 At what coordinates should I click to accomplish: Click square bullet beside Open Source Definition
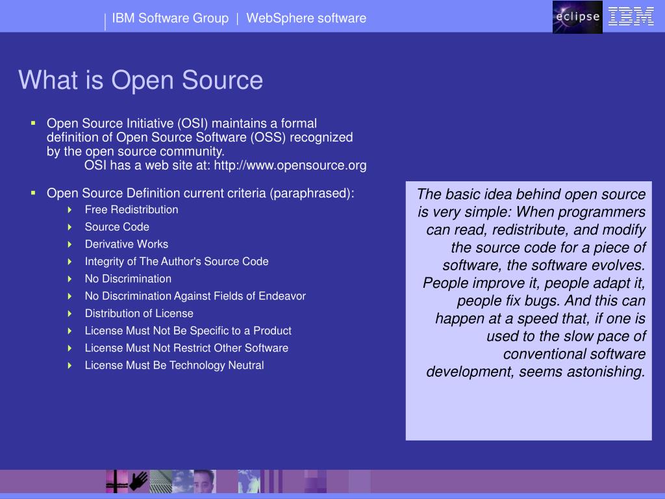point(33,193)
